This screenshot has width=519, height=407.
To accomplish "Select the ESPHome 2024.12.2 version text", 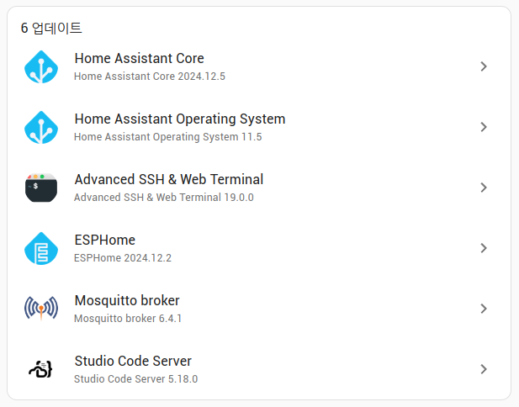I will (123, 257).
